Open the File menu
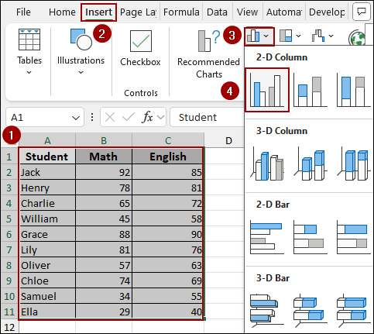 pyautogui.click(x=23, y=12)
